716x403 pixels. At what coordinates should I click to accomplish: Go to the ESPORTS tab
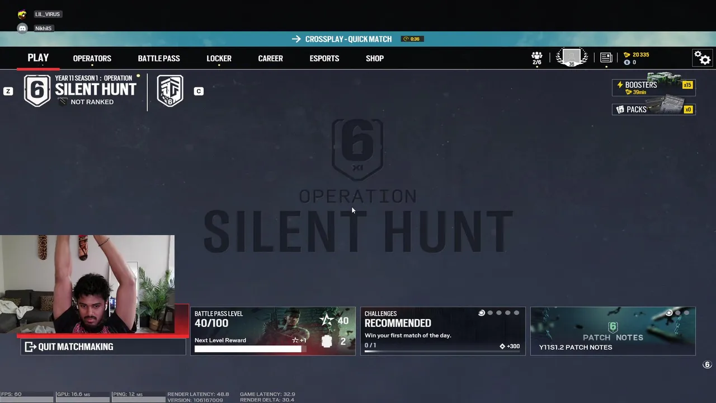point(324,58)
